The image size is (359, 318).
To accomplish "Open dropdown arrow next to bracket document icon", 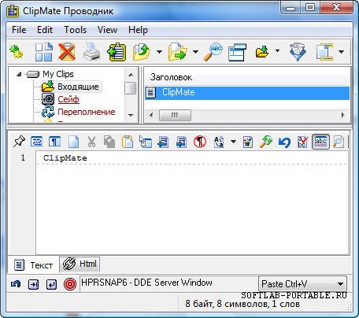I will click(341, 52).
